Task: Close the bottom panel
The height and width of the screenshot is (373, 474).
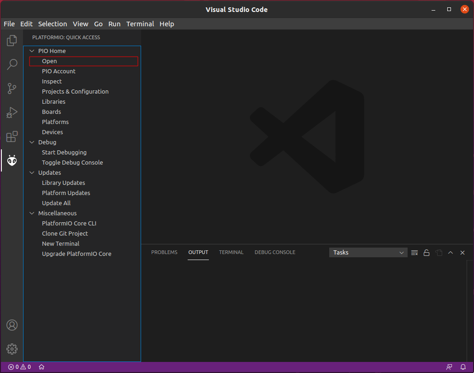Action: pos(462,252)
